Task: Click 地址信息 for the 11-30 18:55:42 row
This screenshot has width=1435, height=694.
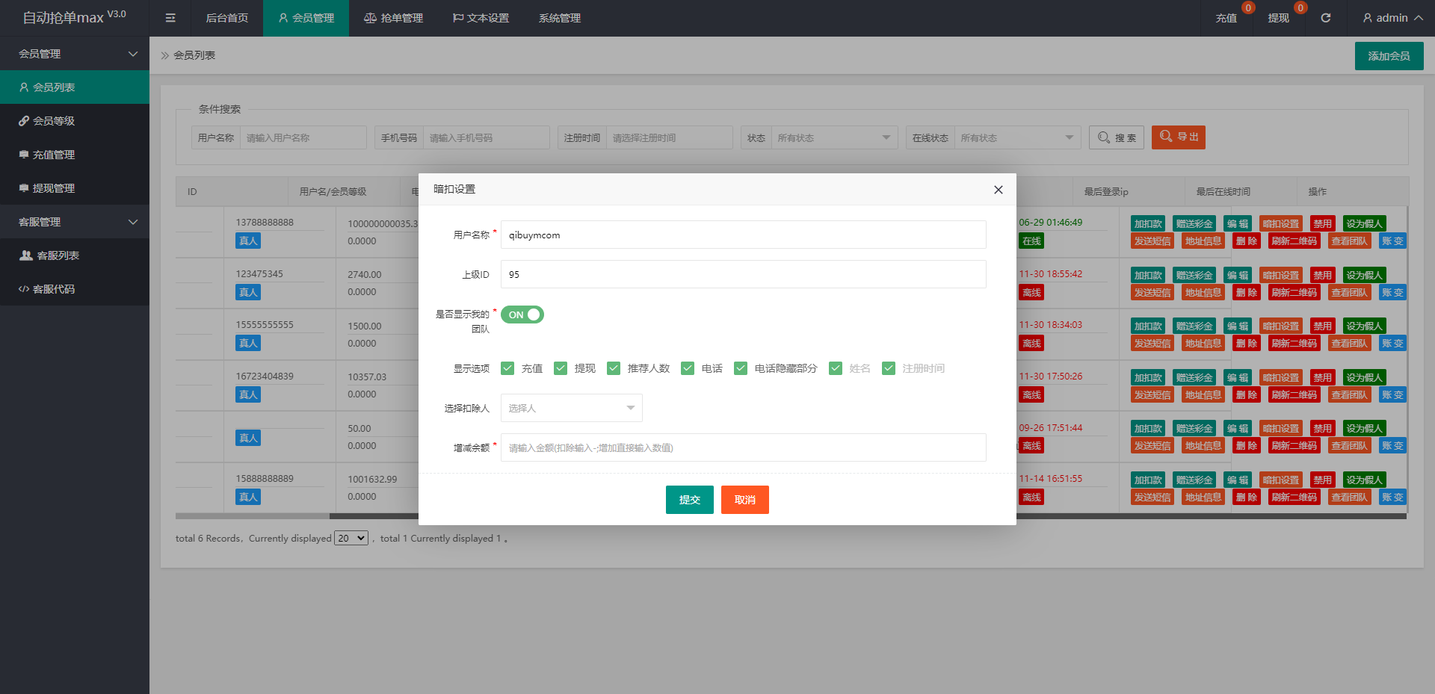Action: coord(1203,292)
